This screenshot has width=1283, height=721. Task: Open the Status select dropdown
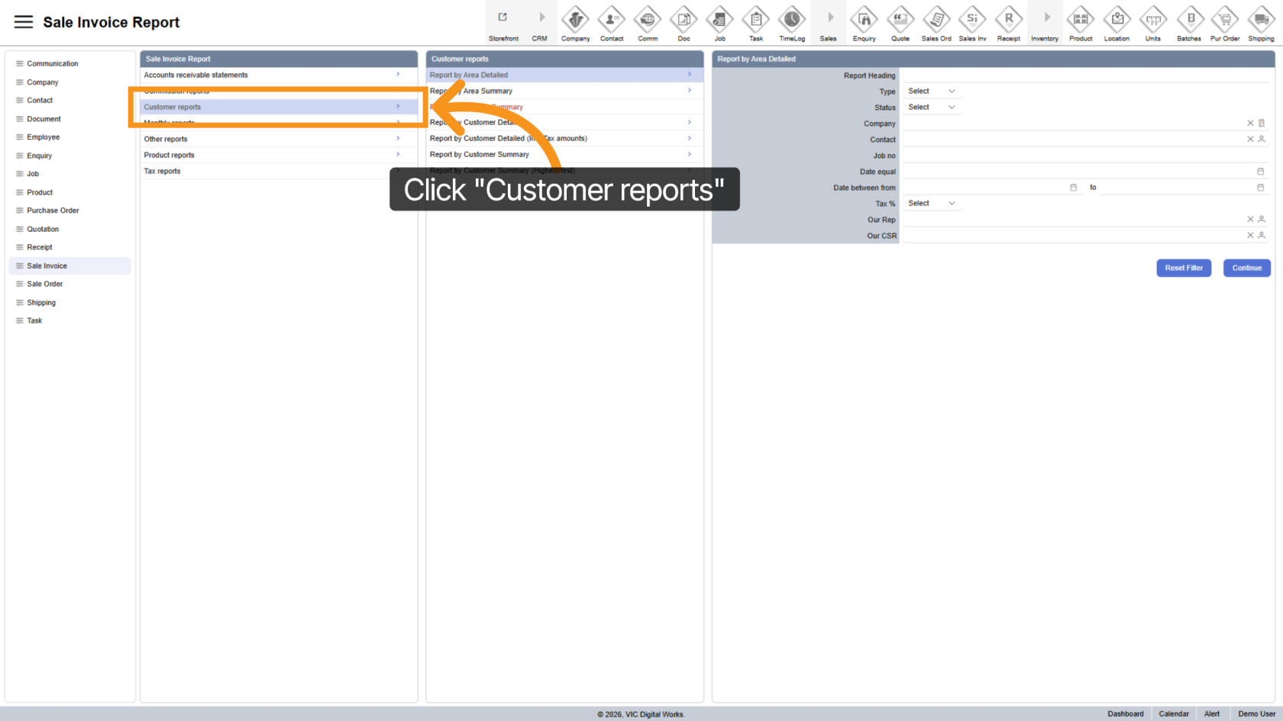point(931,108)
